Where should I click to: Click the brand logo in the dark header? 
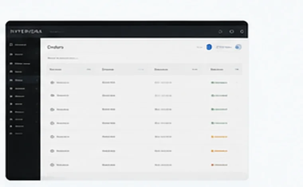coord(26,31)
